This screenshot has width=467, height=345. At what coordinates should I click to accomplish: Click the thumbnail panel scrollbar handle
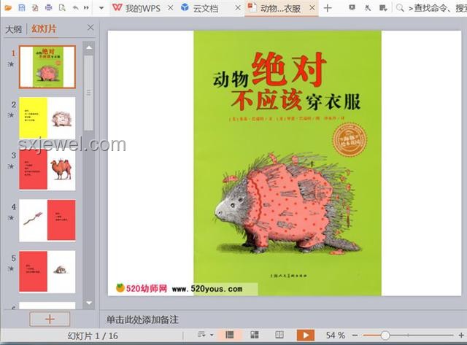point(89,93)
